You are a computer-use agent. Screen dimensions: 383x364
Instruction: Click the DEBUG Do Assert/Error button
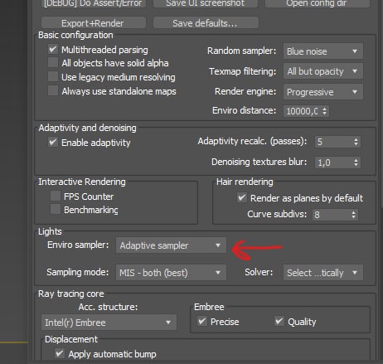(x=94, y=3)
